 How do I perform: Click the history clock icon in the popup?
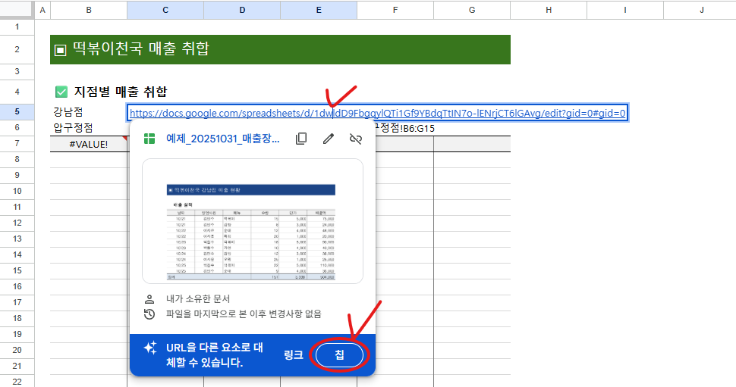149,314
